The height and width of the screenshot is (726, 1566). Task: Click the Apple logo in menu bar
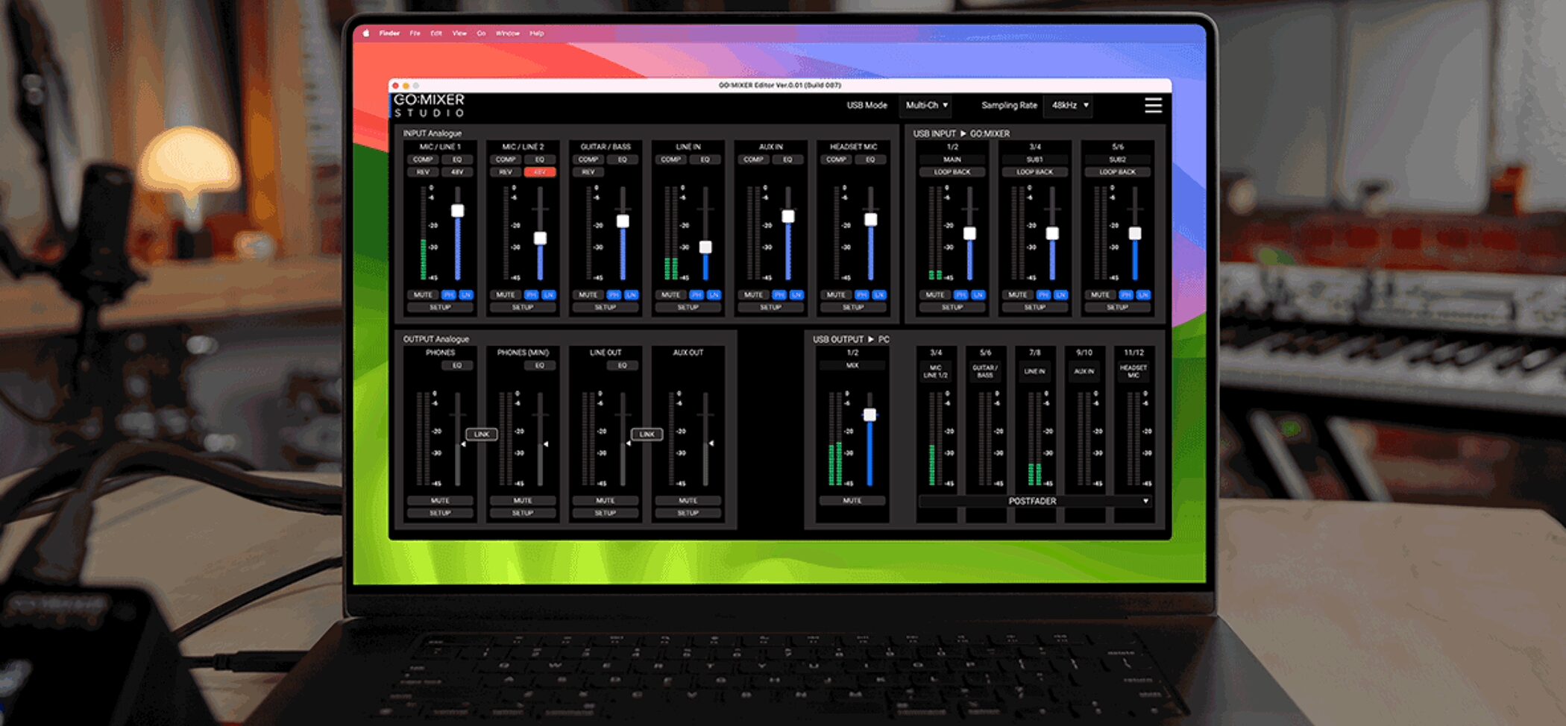coord(366,34)
